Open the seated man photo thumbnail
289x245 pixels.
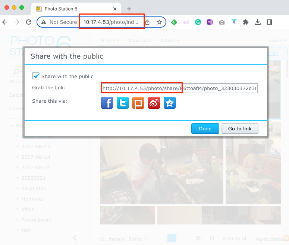(253, 163)
